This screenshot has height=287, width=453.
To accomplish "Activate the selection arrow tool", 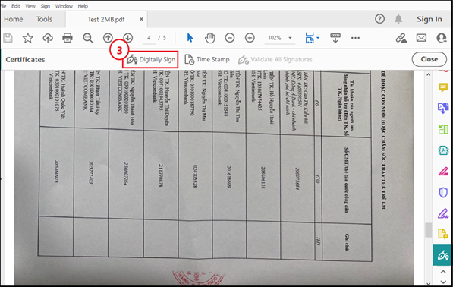I will (190, 38).
